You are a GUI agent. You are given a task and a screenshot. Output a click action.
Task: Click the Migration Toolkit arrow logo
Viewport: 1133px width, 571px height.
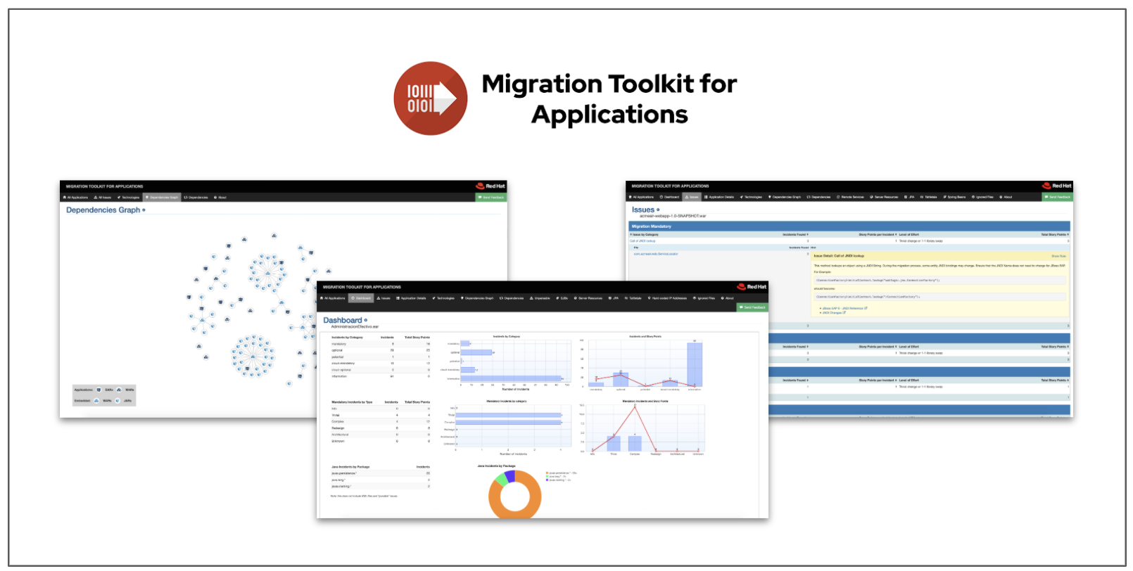click(x=430, y=98)
